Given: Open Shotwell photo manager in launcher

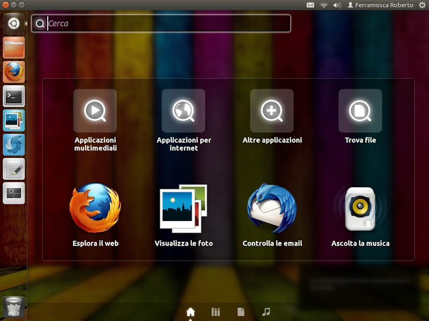Looking at the screenshot, I should point(14,120).
